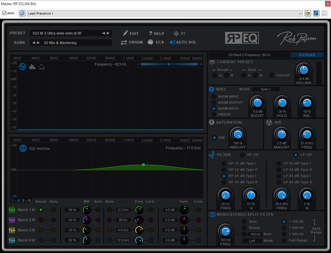Image resolution: width=331 pixels, height=253 pixels.
Task: Open the SPEC MODE 'Spec L' selector
Action: click(x=266, y=89)
